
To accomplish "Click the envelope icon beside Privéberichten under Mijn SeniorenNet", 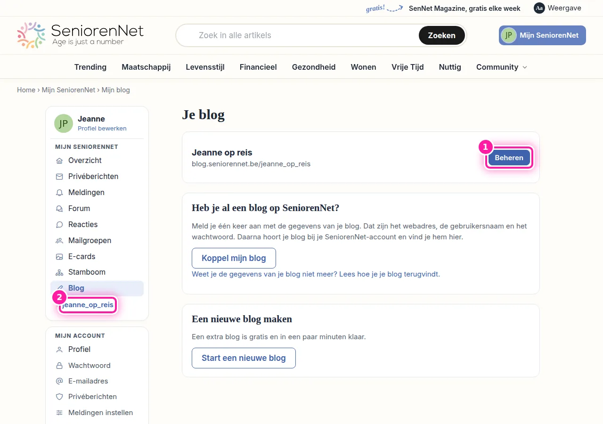I will click(59, 177).
